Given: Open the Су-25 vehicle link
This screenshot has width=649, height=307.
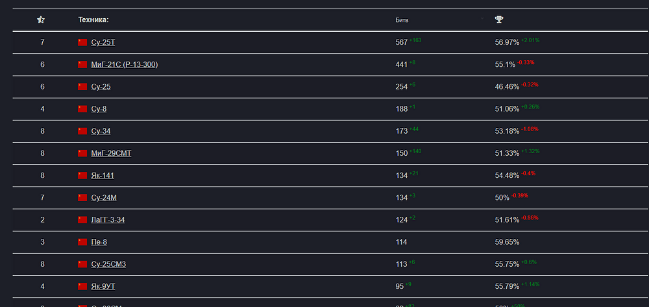Looking at the screenshot, I should pyautogui.click(x=101, y=86).
